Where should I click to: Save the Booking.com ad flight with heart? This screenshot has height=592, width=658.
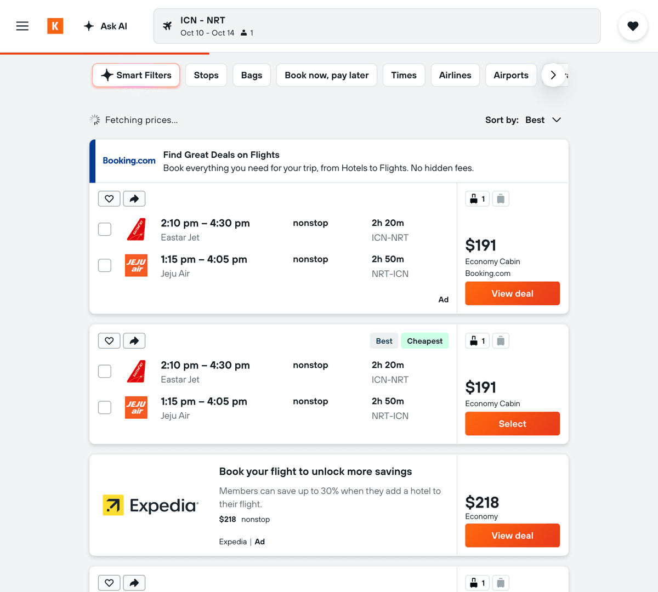pyautogui.click(x=109, y=199)
